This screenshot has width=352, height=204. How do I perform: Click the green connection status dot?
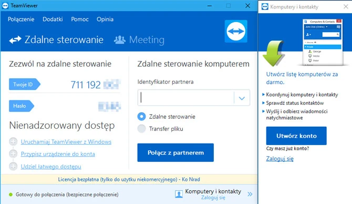pos(11,195)
